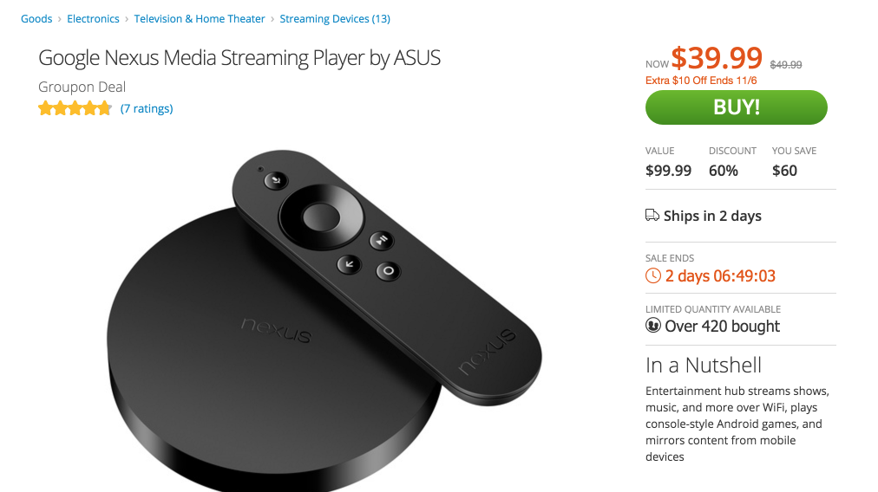Click the crossed-out $49.99 price
Image resolution: width=878 pixels, height=492 pixels.
coord(786,64)
